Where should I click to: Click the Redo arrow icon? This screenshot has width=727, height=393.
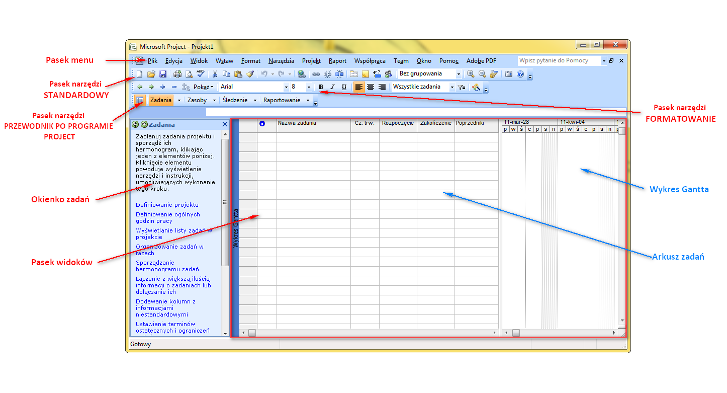pyautogui.click(x=281, y=74)
